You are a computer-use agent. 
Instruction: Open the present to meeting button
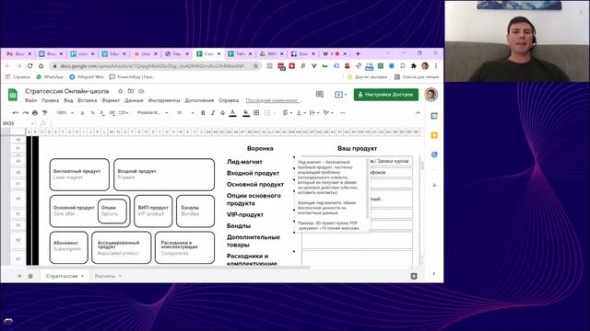coord(340,95)
